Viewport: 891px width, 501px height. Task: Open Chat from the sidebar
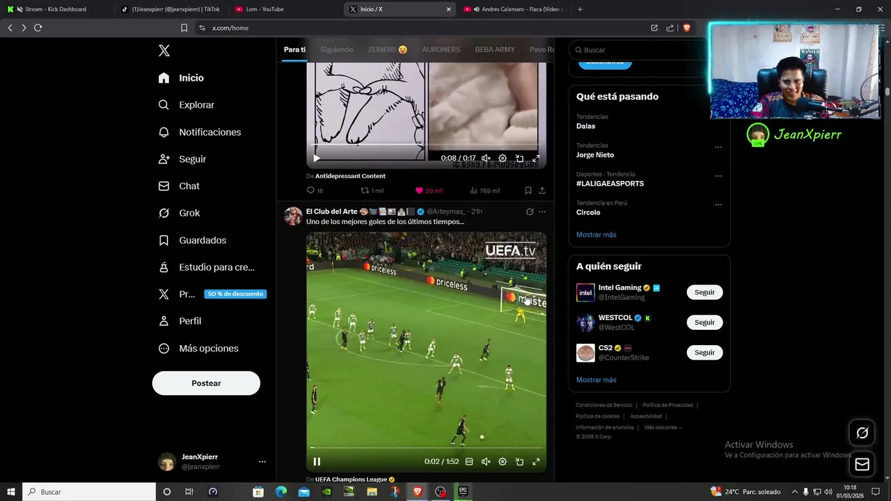(179, 186)
